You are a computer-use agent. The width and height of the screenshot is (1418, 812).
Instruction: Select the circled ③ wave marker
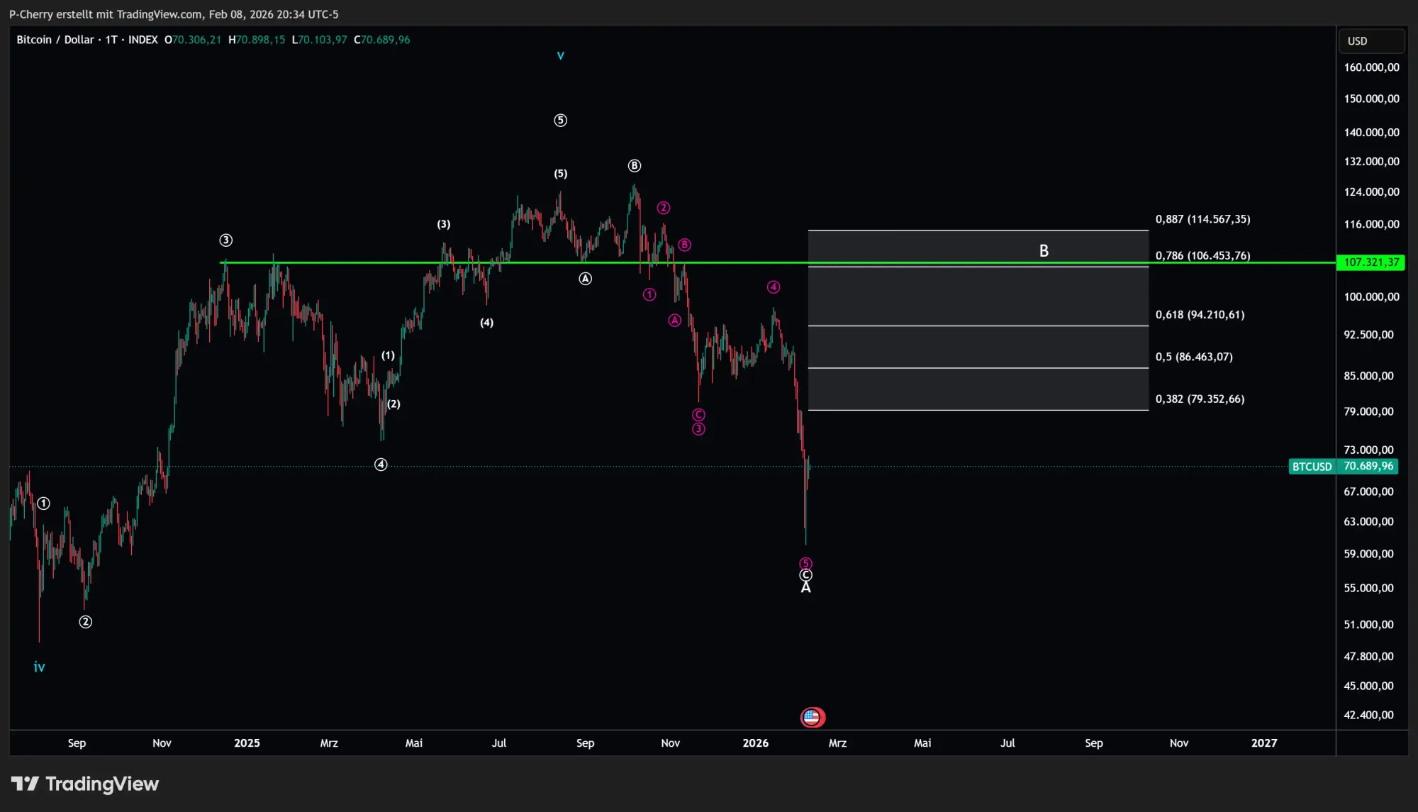(226, 240)
